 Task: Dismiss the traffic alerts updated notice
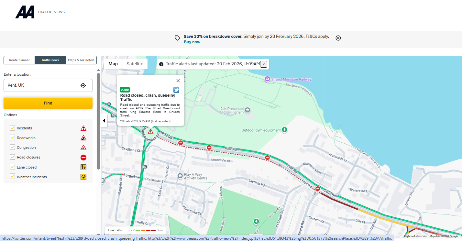click(264, 64)
